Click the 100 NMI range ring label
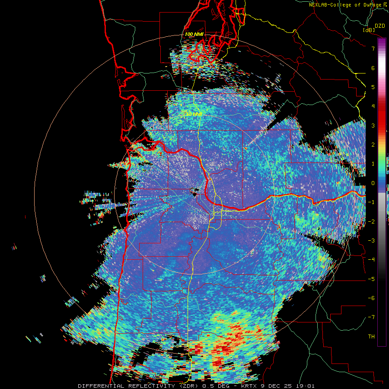Viewport: 389px width, 389px height. click(194, 34)
